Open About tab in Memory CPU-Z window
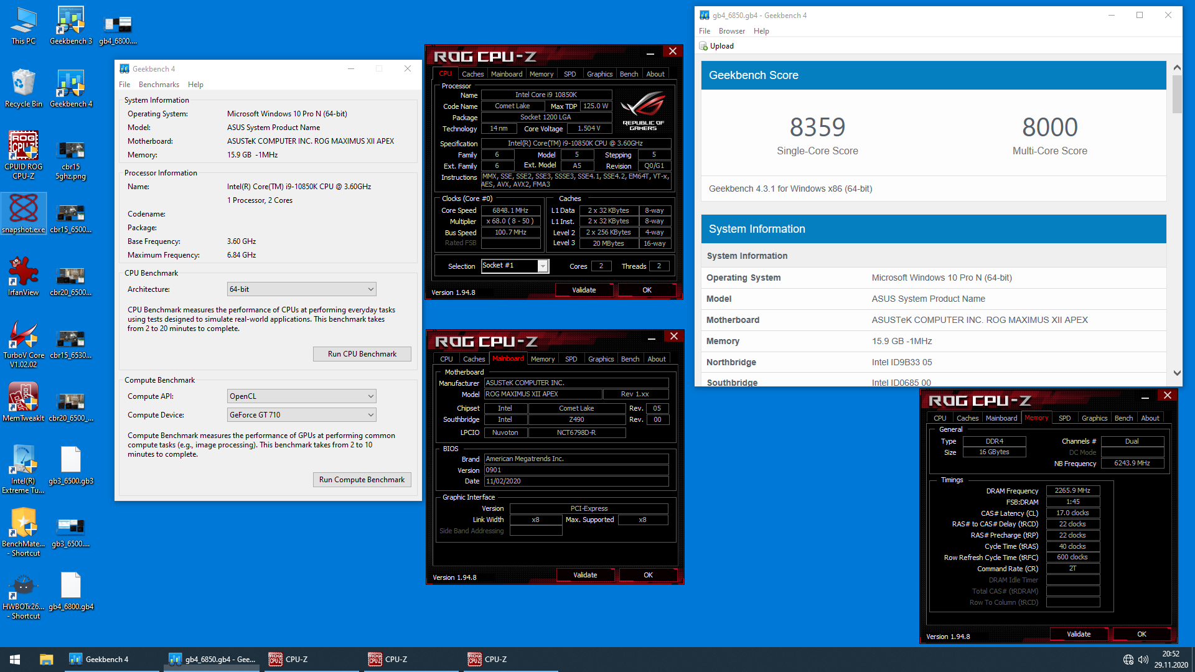The width and height of the screenshot is (1195, 672). [1150, 418]
